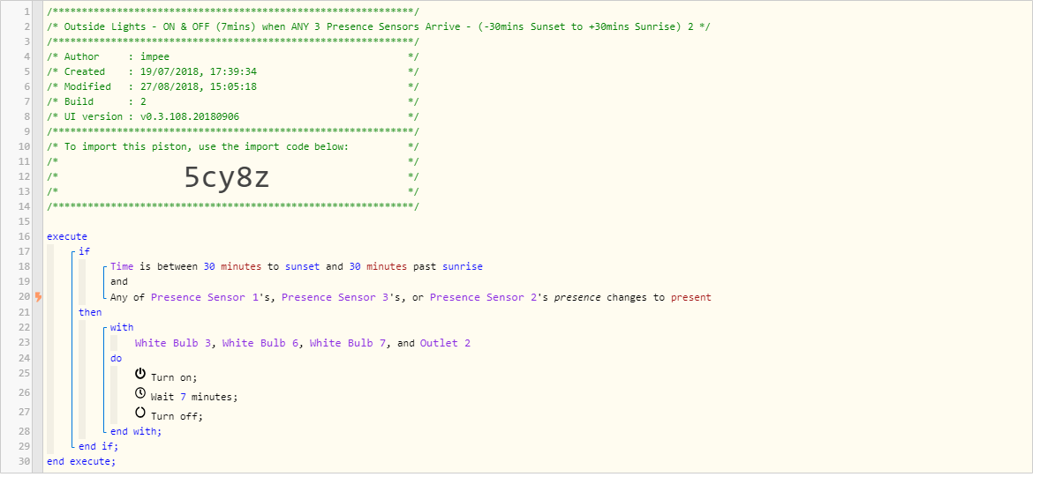Click the circle icon beside Turn off
Viewport: 1040px width, 477px height.
point(140,412)
